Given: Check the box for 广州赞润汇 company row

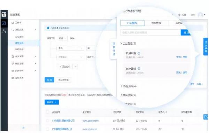Looking at the screenshot, I should click(48, 120).
